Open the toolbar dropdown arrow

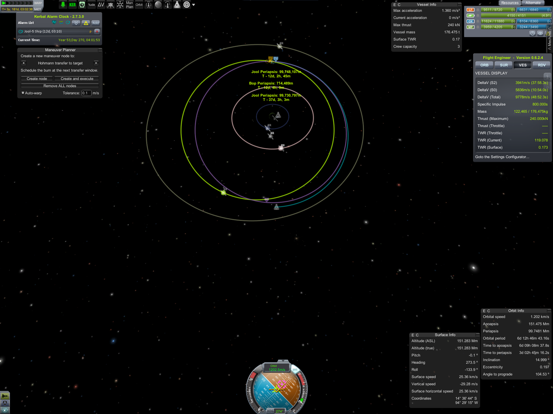coord(194,5)
